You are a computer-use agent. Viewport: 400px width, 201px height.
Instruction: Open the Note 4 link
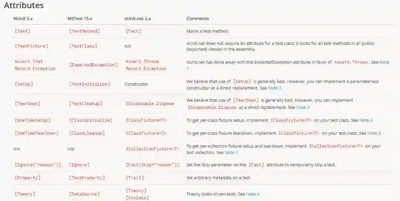coord(253,194)
